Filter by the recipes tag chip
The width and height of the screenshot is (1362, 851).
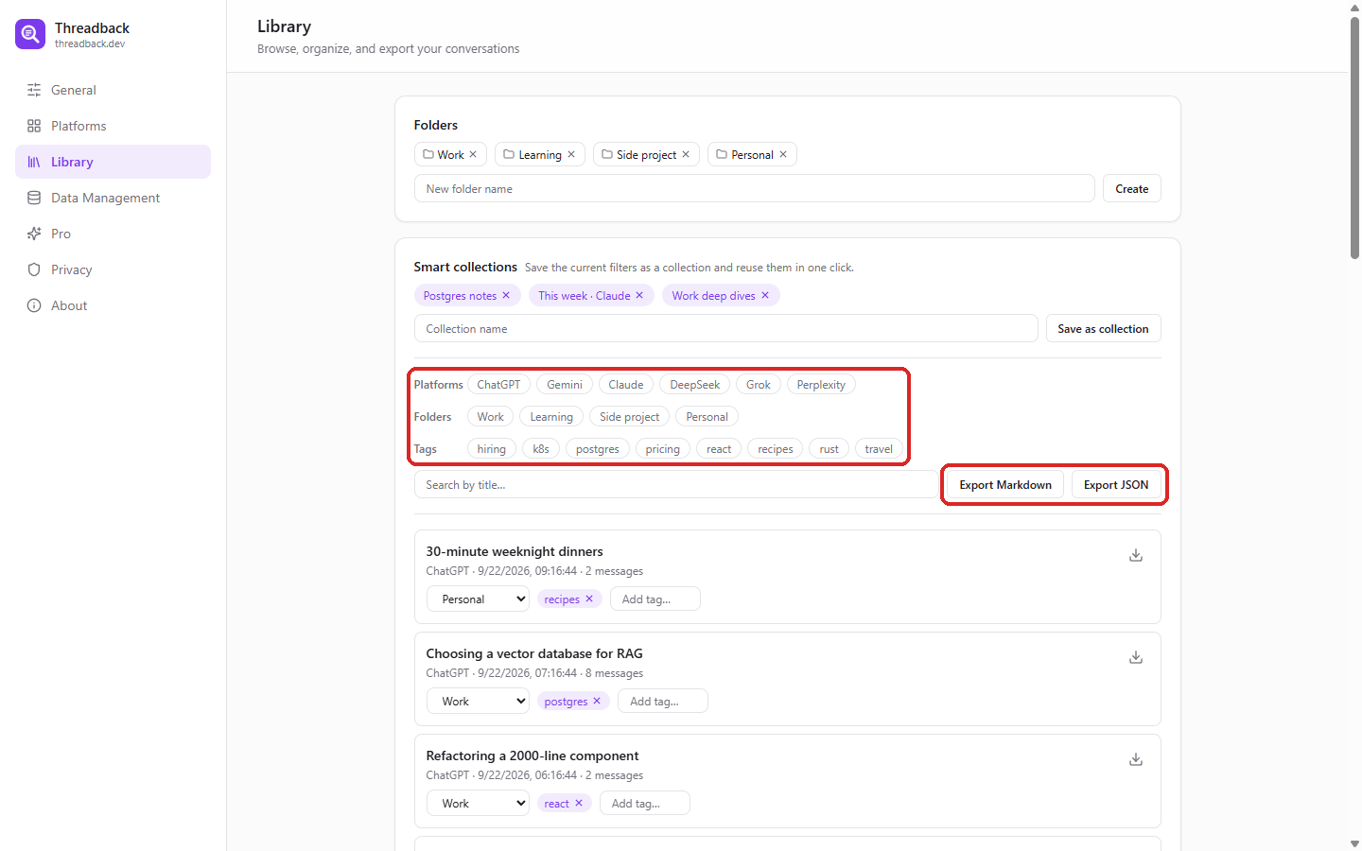(x=776, y=448)
